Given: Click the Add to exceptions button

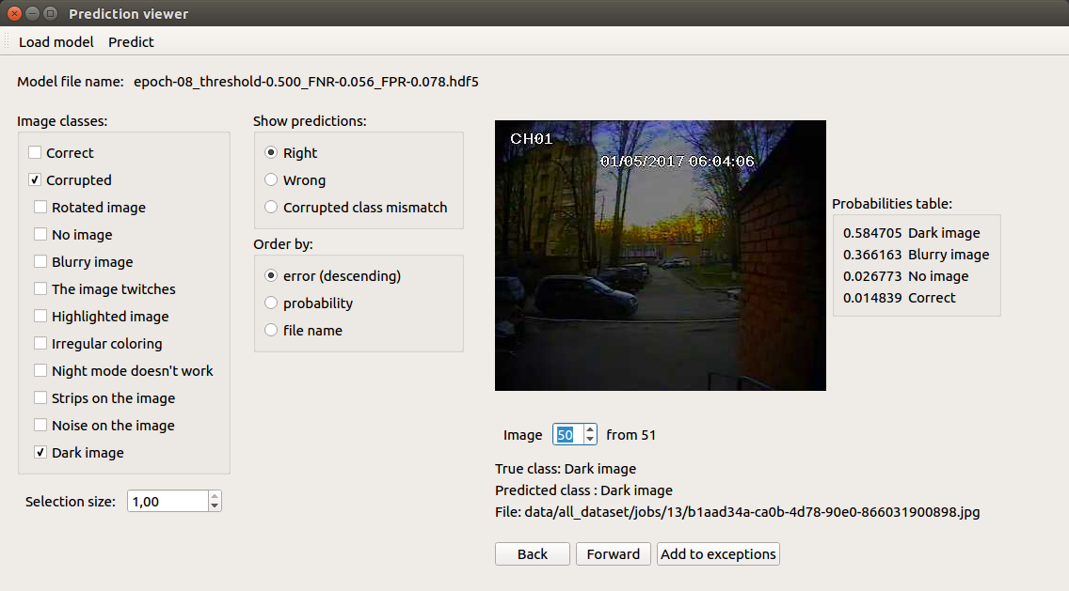Looking at the screenshot, I should (718, 554).
